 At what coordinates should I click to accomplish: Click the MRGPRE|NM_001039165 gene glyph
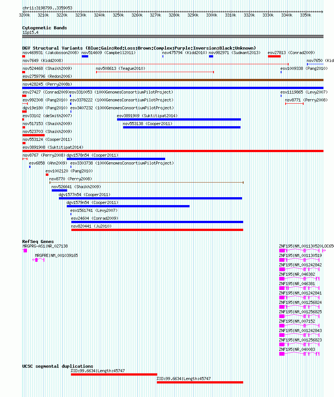point(38,260)
